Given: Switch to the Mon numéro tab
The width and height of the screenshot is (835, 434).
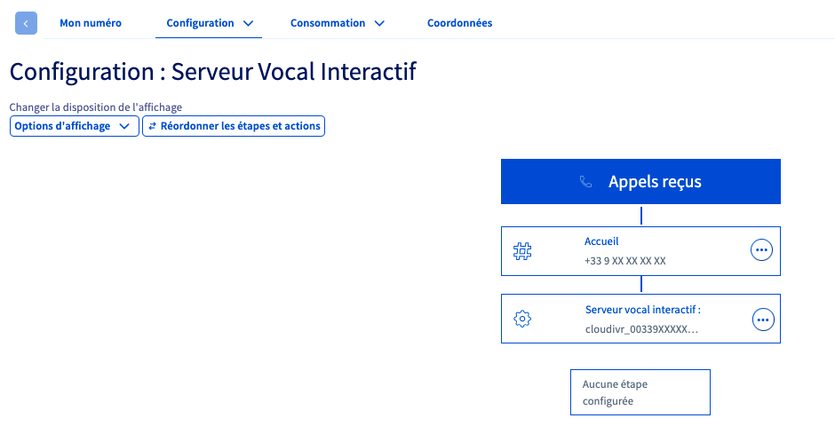Looking at the screenshot, I should pos(91,23).
